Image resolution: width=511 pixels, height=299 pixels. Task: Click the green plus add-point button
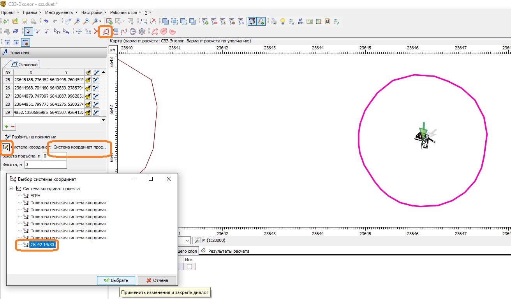(6, 127)
